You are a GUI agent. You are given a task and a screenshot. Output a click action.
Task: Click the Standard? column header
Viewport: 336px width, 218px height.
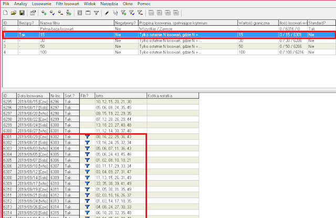[x=321, y=23]
